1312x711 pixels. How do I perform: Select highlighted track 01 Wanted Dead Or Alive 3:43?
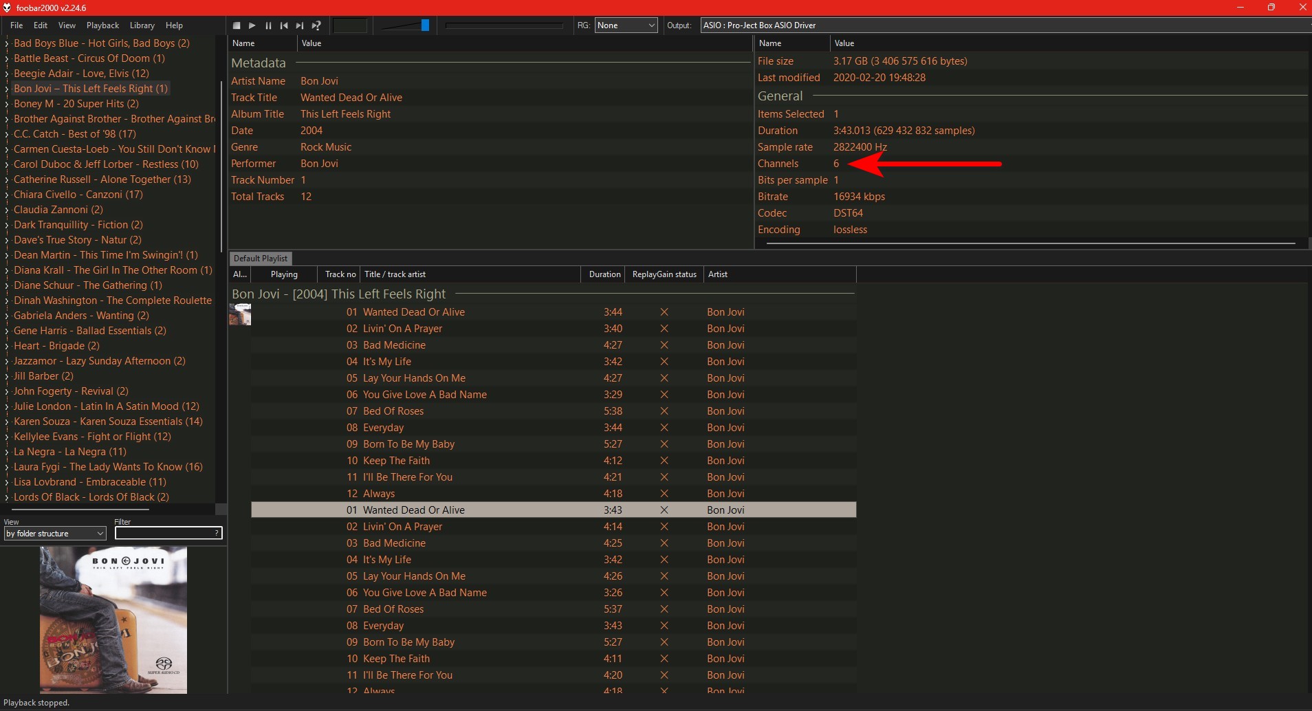[554, 510]
